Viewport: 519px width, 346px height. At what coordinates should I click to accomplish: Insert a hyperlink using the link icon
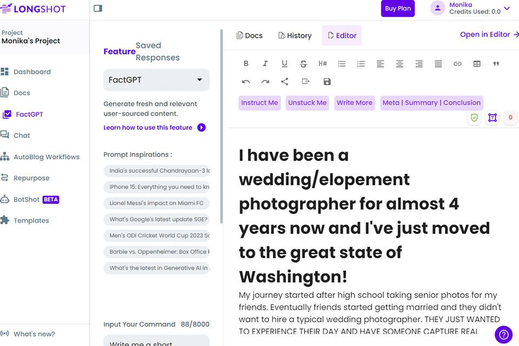pos(457,64)
